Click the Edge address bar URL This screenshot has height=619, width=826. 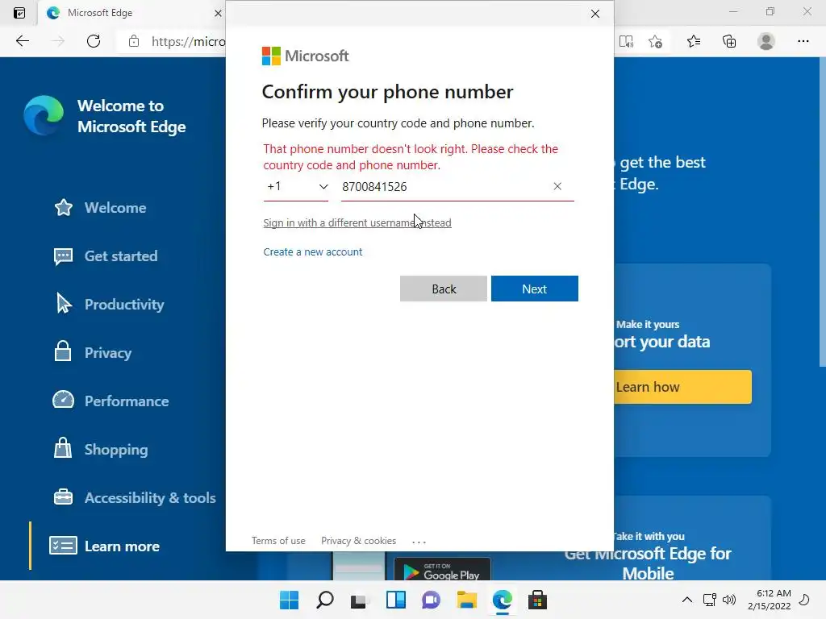click(188, 42)
